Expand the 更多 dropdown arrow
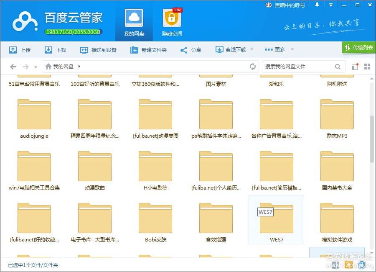 (x=292, y=49)
